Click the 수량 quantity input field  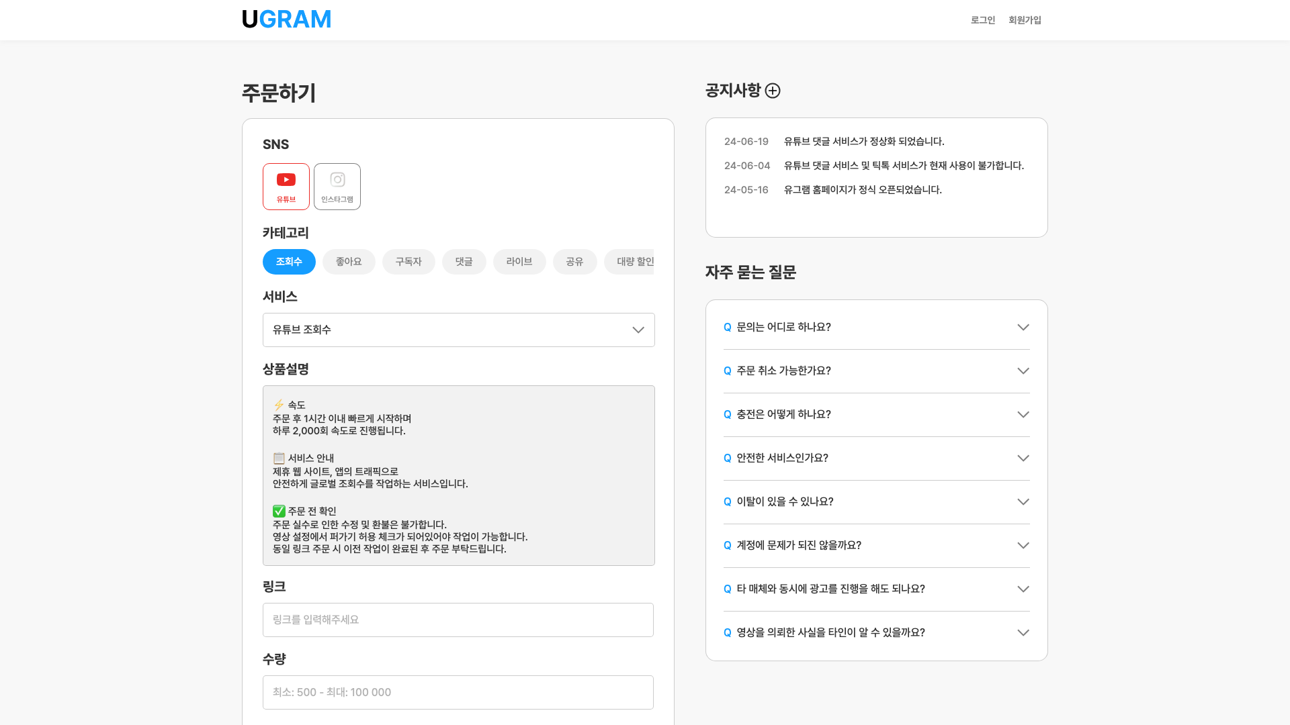click(x=458, y=692)
